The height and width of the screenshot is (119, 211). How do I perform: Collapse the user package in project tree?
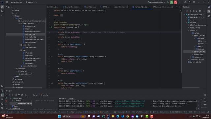click(x=19, y=50)
